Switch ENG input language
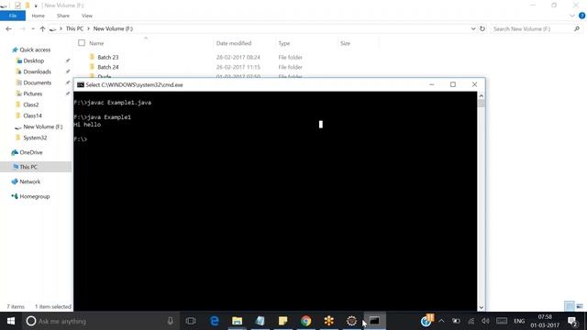 519,321
